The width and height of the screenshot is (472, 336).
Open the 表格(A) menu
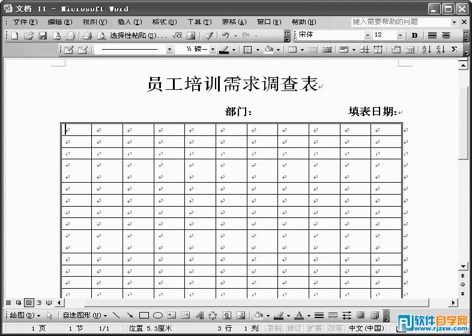[234, 22]
